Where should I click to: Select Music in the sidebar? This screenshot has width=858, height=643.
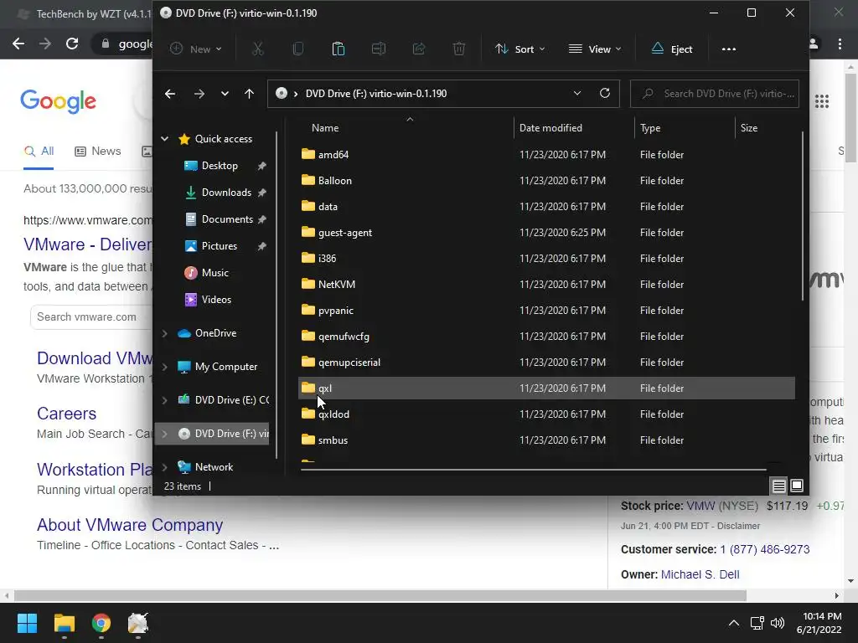tap(214, 273)
